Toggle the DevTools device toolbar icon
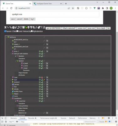The width and height of the screenshot is (118, 126). coord(6,118)
